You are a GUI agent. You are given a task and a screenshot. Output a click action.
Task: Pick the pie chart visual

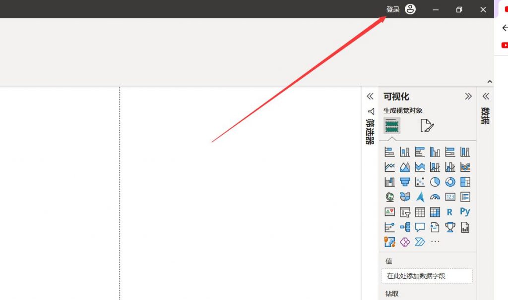click(x=435, y=182)
